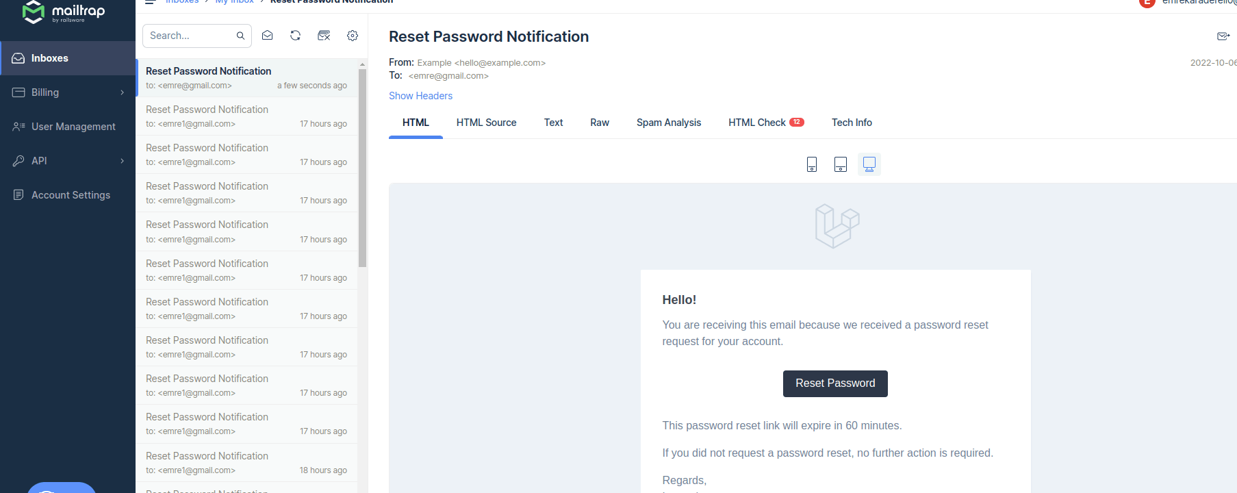Open the Tech Info tab

(x=852, y=123)
